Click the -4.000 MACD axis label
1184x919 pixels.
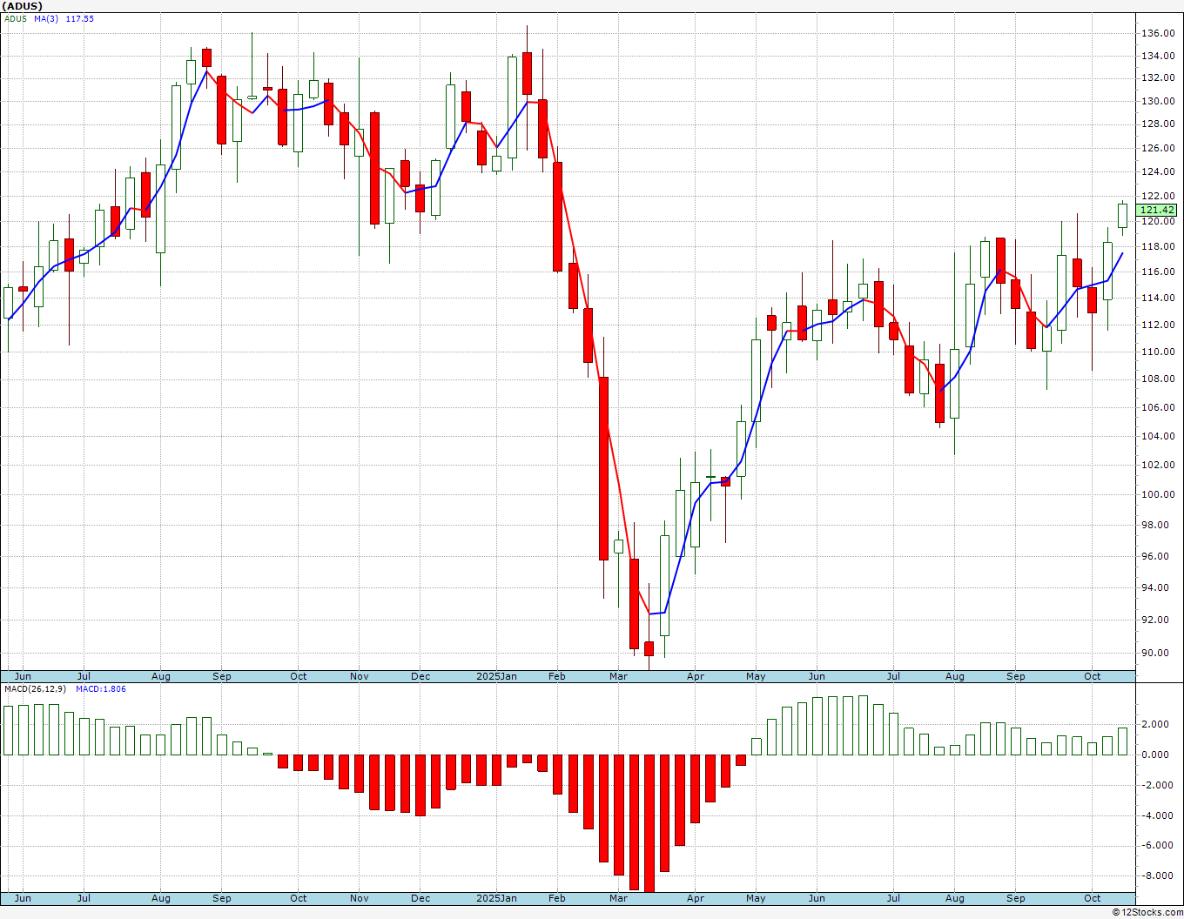(1155, 815)
